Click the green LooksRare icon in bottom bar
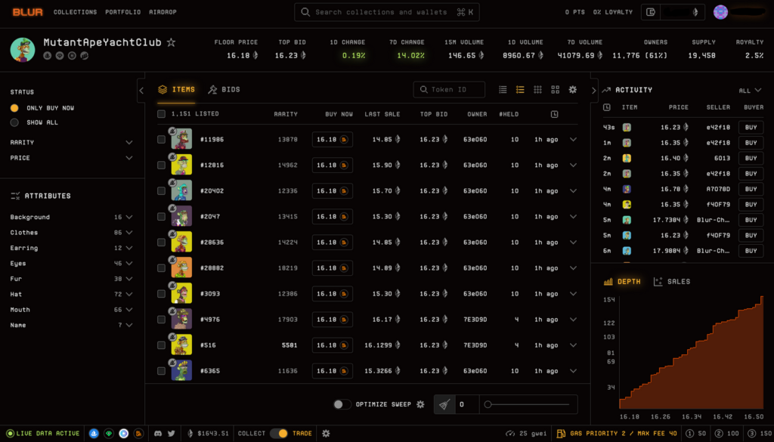Screen dimensions: 774x442 tap(109, 433)
